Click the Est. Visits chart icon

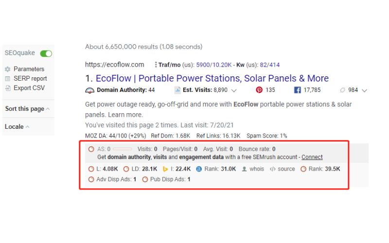coord(177,90)
